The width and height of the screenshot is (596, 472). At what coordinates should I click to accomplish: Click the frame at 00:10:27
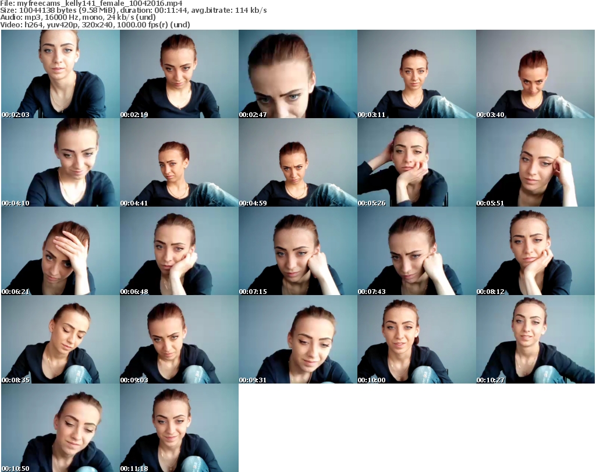535,339
